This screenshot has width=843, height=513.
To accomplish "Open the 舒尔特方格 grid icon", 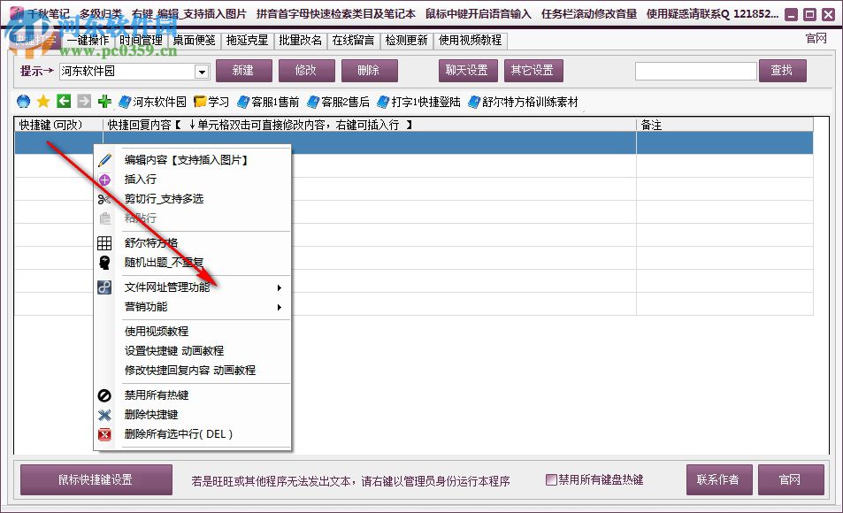I will point(105,243).
